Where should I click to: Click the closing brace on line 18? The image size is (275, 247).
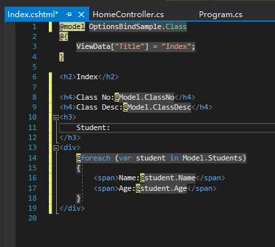click(x=79, y=198)
